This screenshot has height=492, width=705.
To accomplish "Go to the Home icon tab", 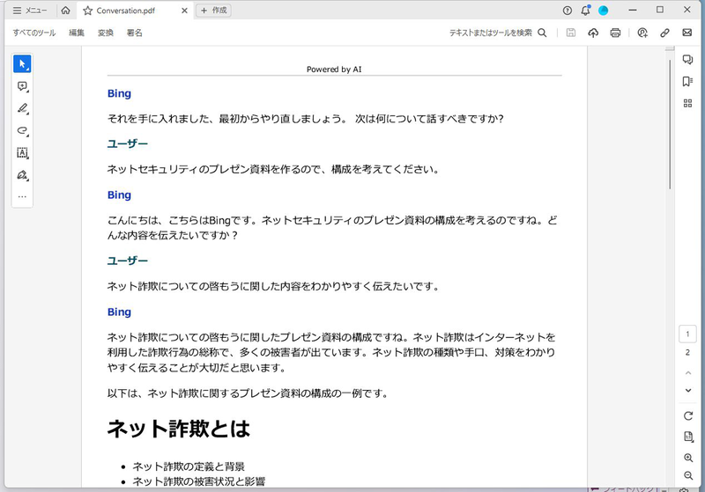I will [x=65, y=11].
